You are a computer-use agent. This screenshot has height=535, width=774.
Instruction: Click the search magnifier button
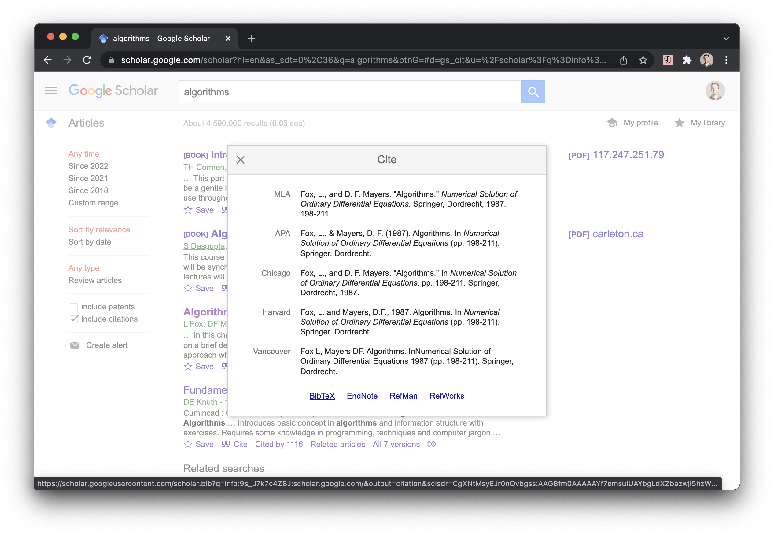point(533,92)
